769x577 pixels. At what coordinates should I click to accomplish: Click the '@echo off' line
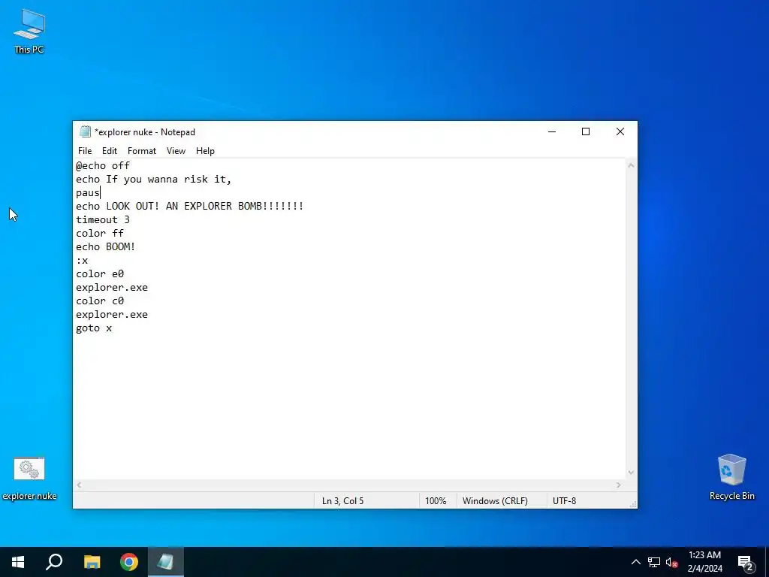point(103,165)
